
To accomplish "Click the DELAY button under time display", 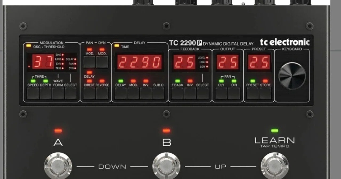I will point(121,93).
